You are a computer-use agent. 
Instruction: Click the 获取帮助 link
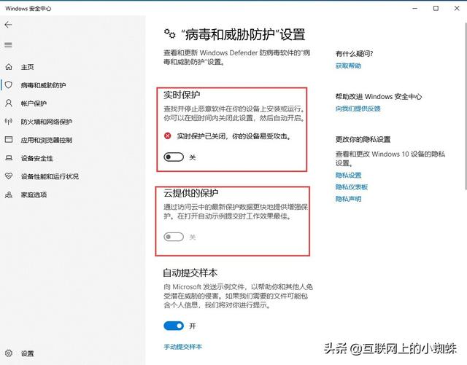click(x=348, y=66)
